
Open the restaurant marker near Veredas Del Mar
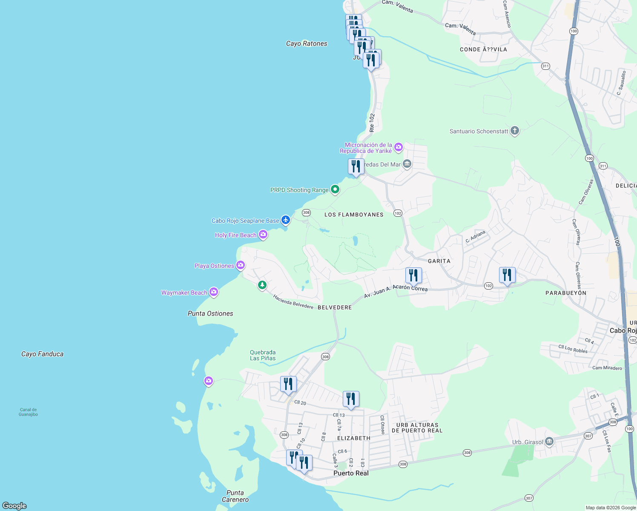click(356, 166)
